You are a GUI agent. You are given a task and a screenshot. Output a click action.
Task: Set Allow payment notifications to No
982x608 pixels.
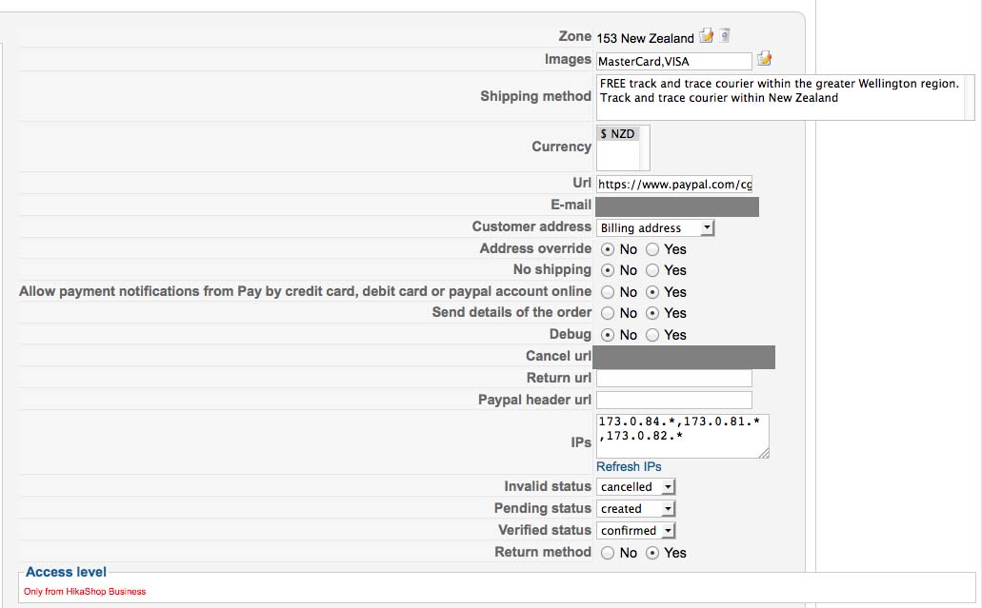click(x=608, y=291)
